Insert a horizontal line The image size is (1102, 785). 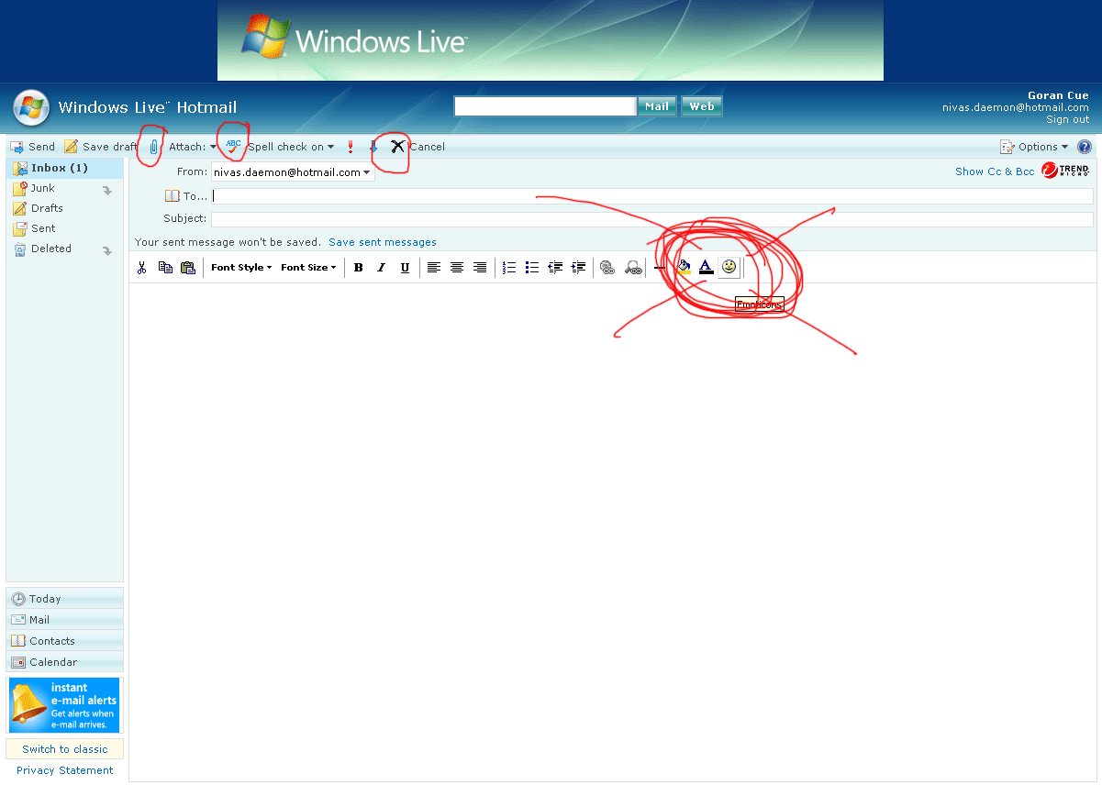tap(659, 268)
